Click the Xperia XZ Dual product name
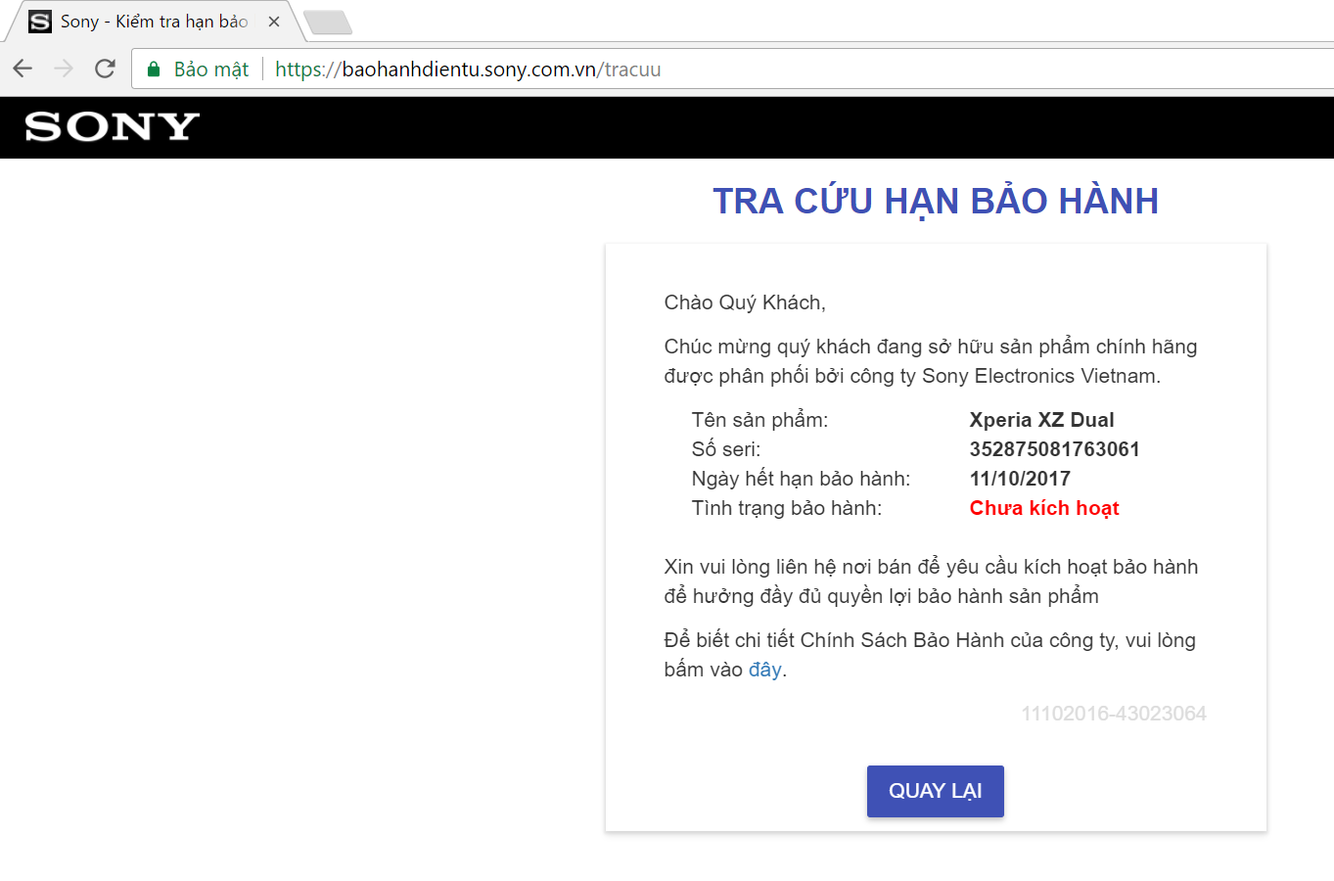Image resolution: width=1334 pixels, height=881 pixels. 1041,420
